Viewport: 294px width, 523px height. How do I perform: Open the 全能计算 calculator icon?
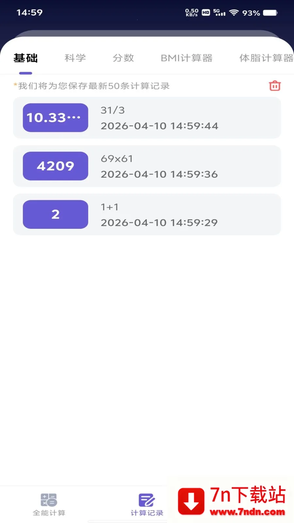(x=49, y=500)
